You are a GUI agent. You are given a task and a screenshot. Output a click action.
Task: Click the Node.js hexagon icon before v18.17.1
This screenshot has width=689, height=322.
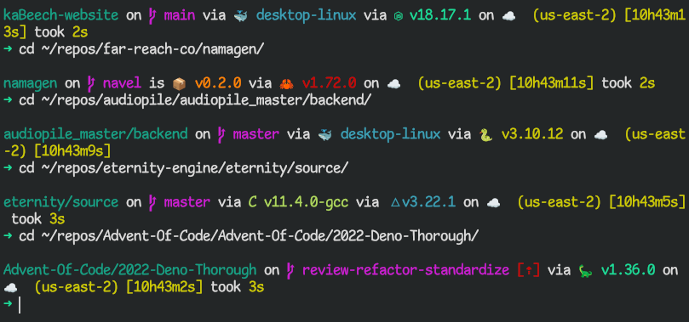398,17
